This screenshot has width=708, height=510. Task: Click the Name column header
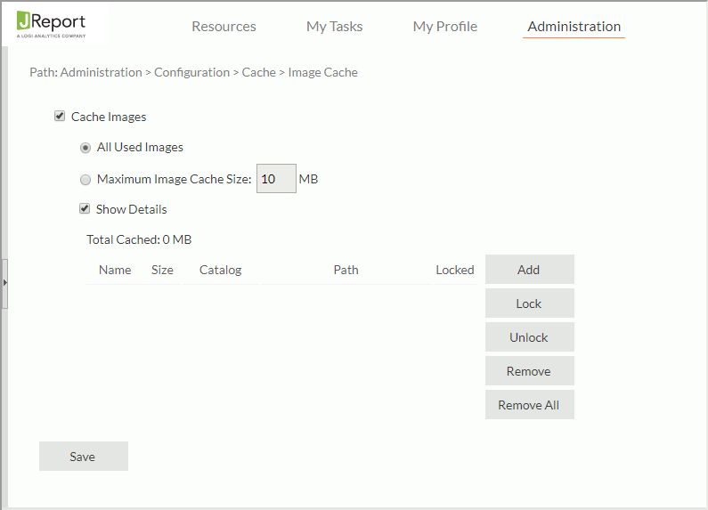(115, 270)
